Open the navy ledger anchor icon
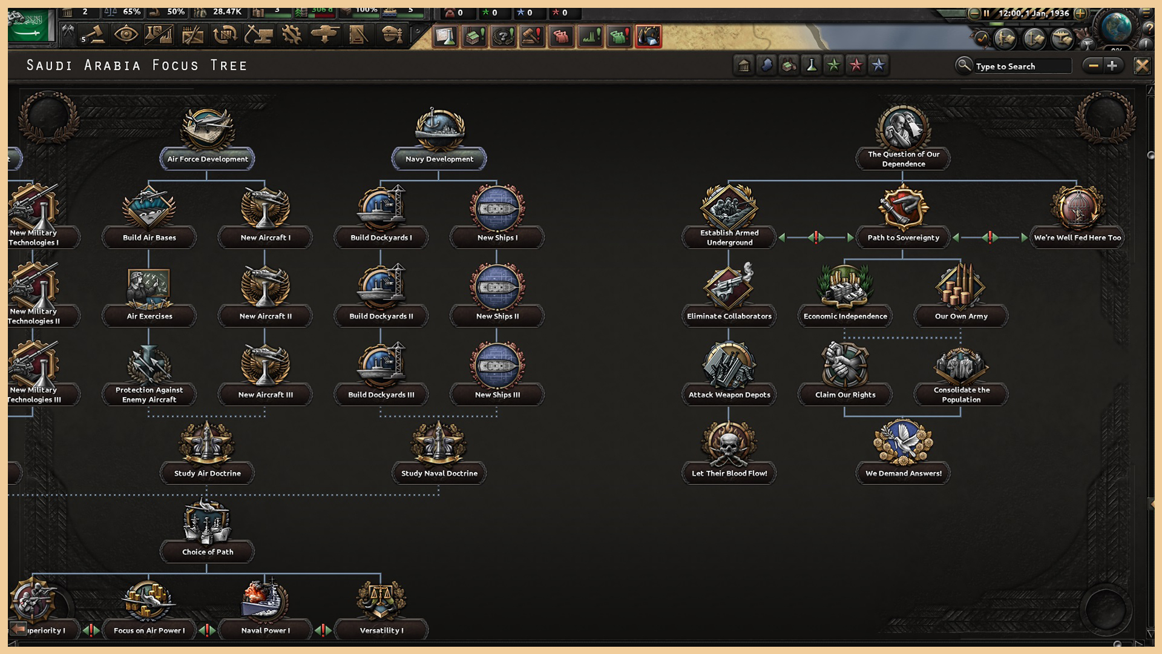Viewport: 1162px width, 654px height. (x=1034, y=39)
